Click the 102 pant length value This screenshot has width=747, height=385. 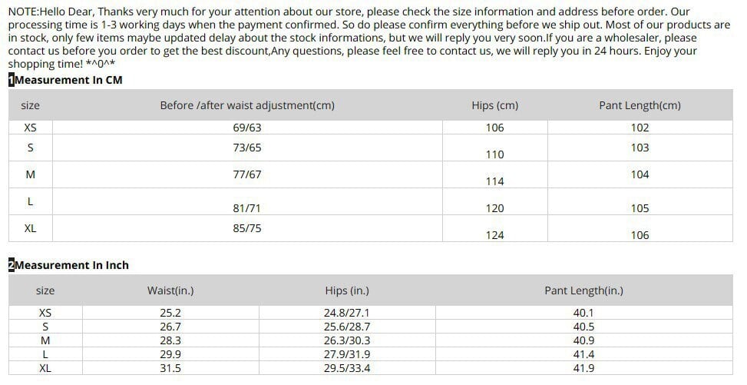(640, 128)
